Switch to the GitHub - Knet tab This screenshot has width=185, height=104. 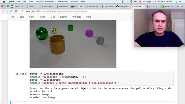click(17, 6)
